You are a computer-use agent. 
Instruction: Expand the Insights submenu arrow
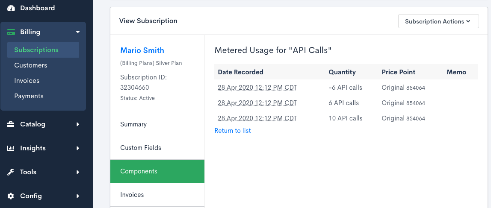[x=78, y=148]
